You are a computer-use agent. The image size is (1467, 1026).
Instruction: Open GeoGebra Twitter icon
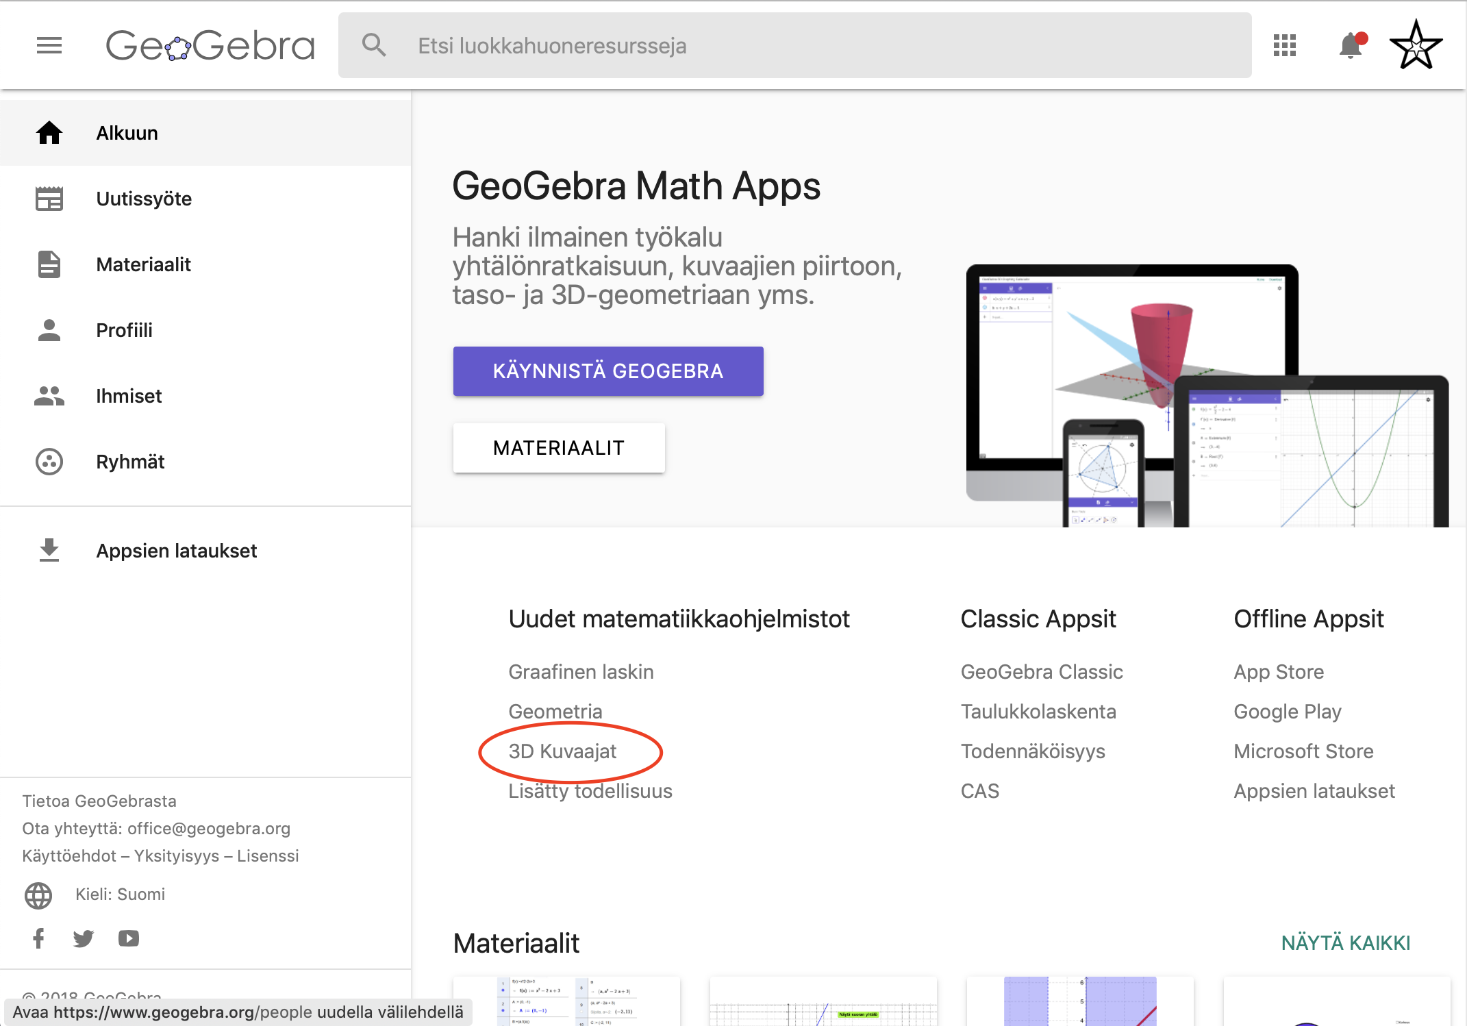84,938
